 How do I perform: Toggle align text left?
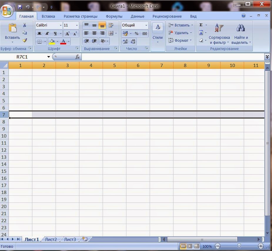tap(86, 33)
